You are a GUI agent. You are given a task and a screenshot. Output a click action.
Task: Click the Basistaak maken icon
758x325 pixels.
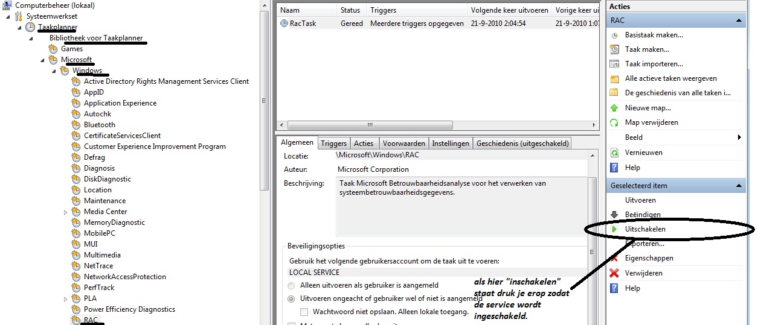(x=614, y=35)
